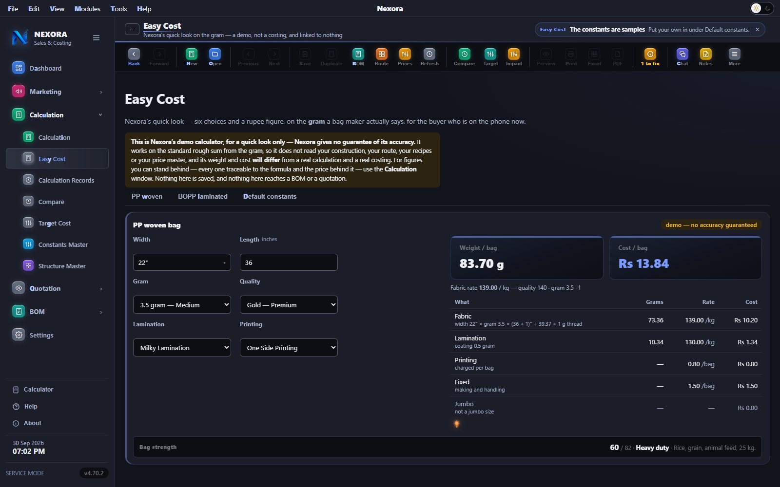Screen dimensions: 780x487
Task: Open the Milky Lamination dropdown
Action: tap(182, 348)
